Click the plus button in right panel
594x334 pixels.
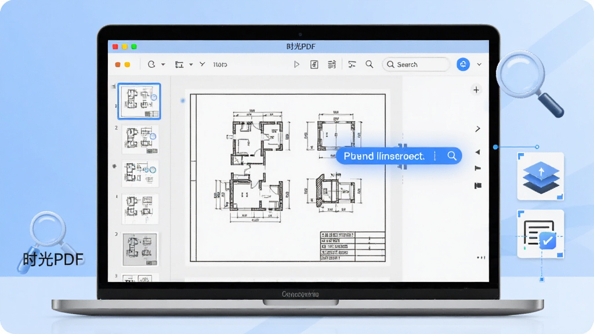[x=476, y=90]
